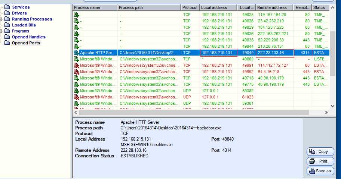Viewport: 341px width, 179px height.
Task: Click the horizontal scrollbar thumb
Action: click(194, 112)
